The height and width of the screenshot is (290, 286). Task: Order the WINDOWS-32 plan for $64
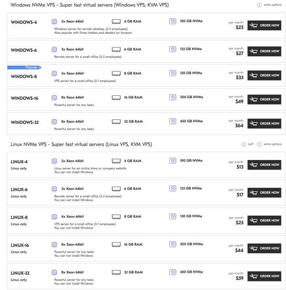(x=264, y=124)
